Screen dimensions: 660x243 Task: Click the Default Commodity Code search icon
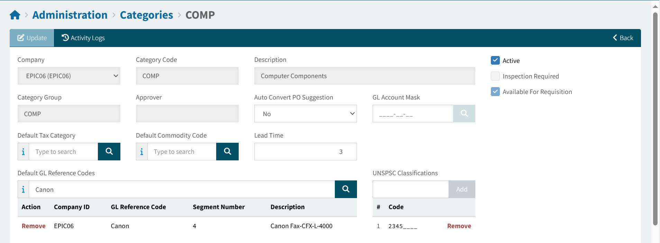tap(227, 151)
